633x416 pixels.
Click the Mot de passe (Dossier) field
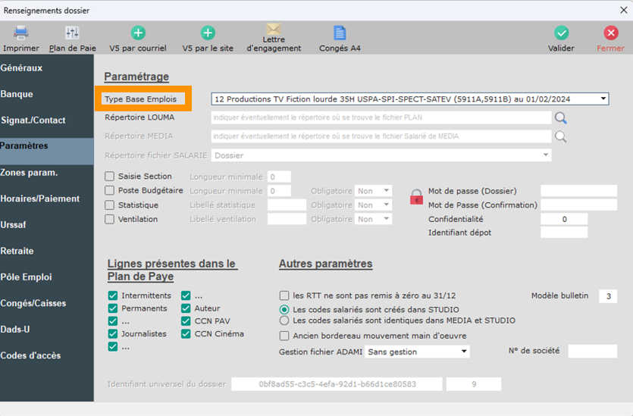[x=578, y=191]
